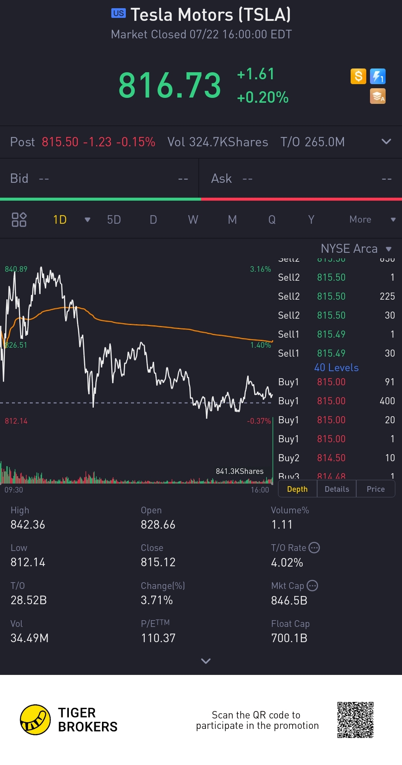Tap the orange coin stack icon
The height and width of the screenshot is (765, 402).
click(x=378, y=96)
